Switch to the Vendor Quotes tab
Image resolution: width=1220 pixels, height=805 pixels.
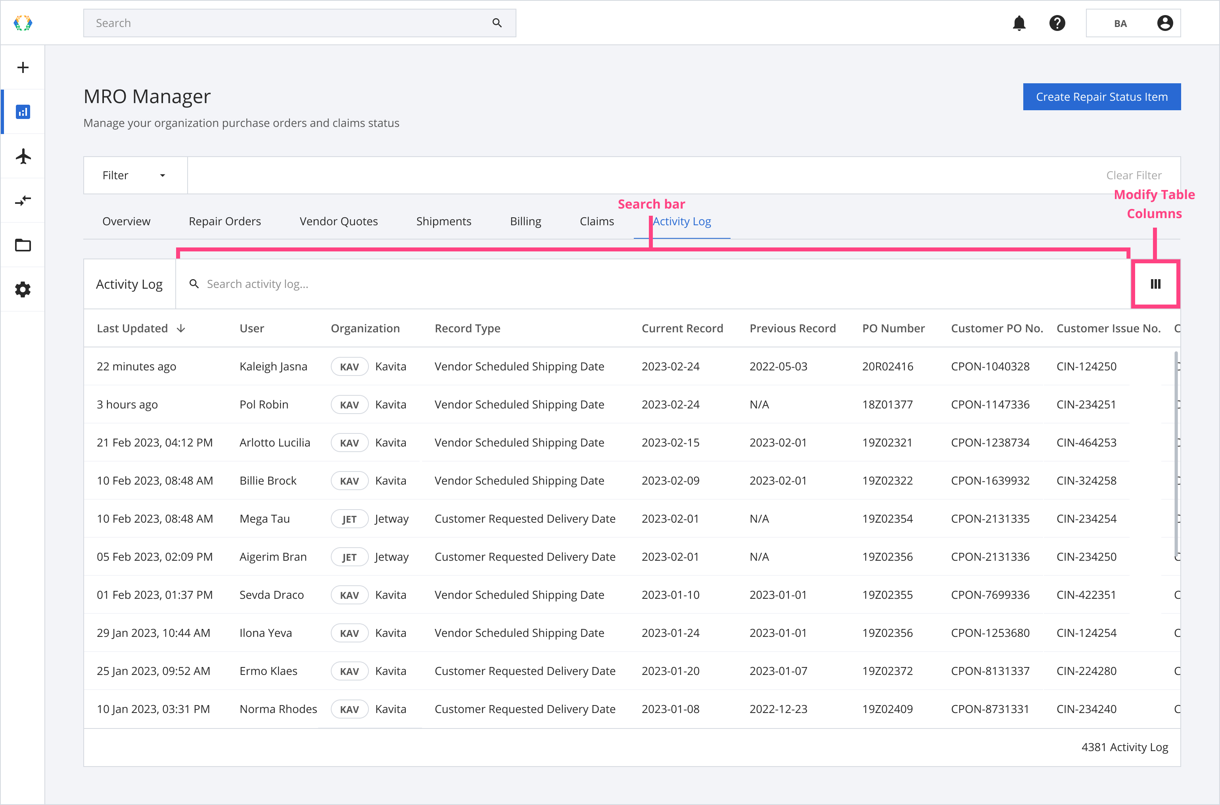(338, 221)
